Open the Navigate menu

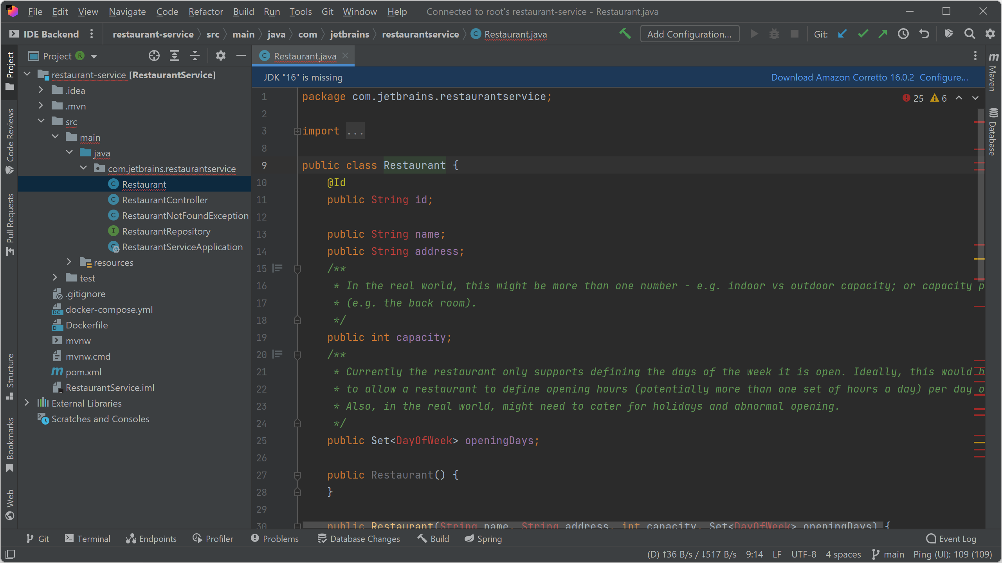pyautogui.click(x=127, y=12)
